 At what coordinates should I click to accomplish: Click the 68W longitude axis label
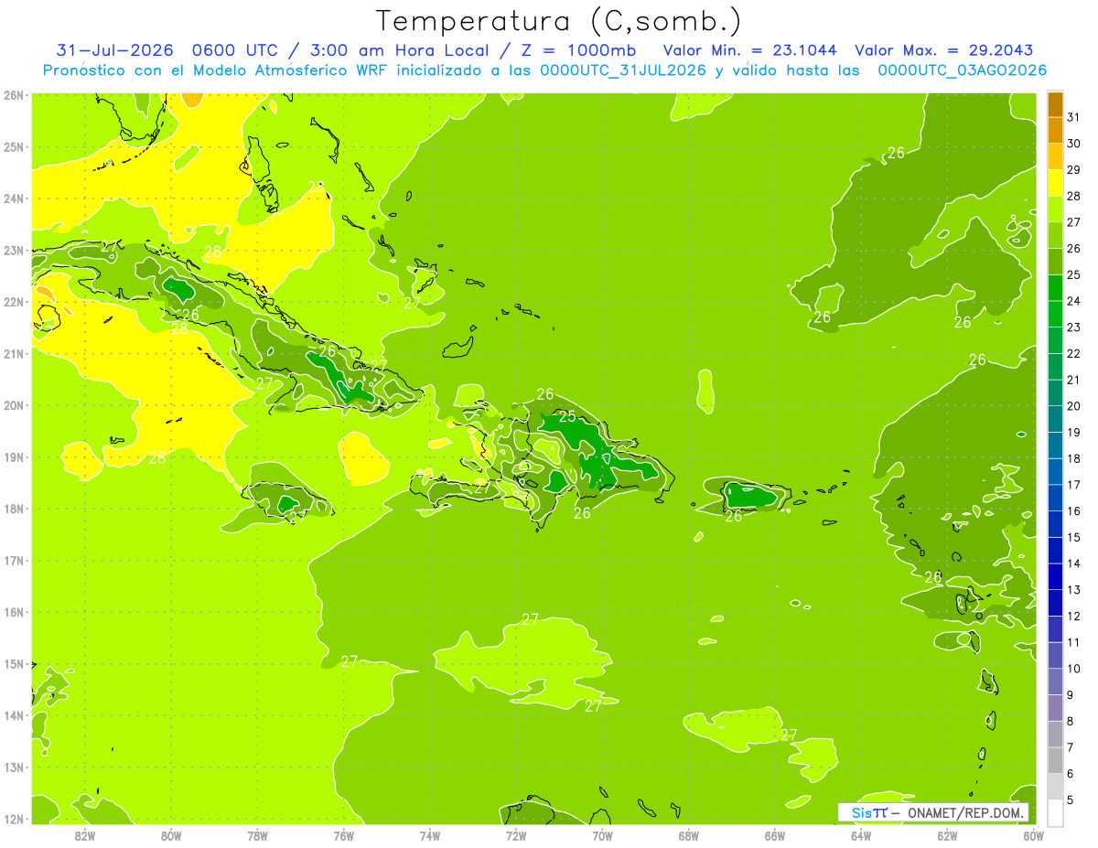point(688,835)
